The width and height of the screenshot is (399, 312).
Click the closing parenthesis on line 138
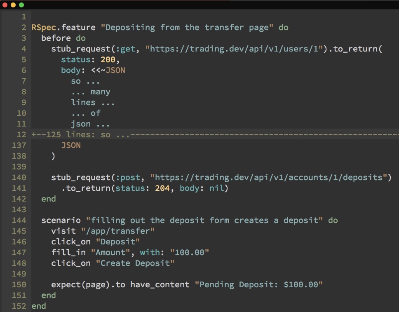[53, 156]
